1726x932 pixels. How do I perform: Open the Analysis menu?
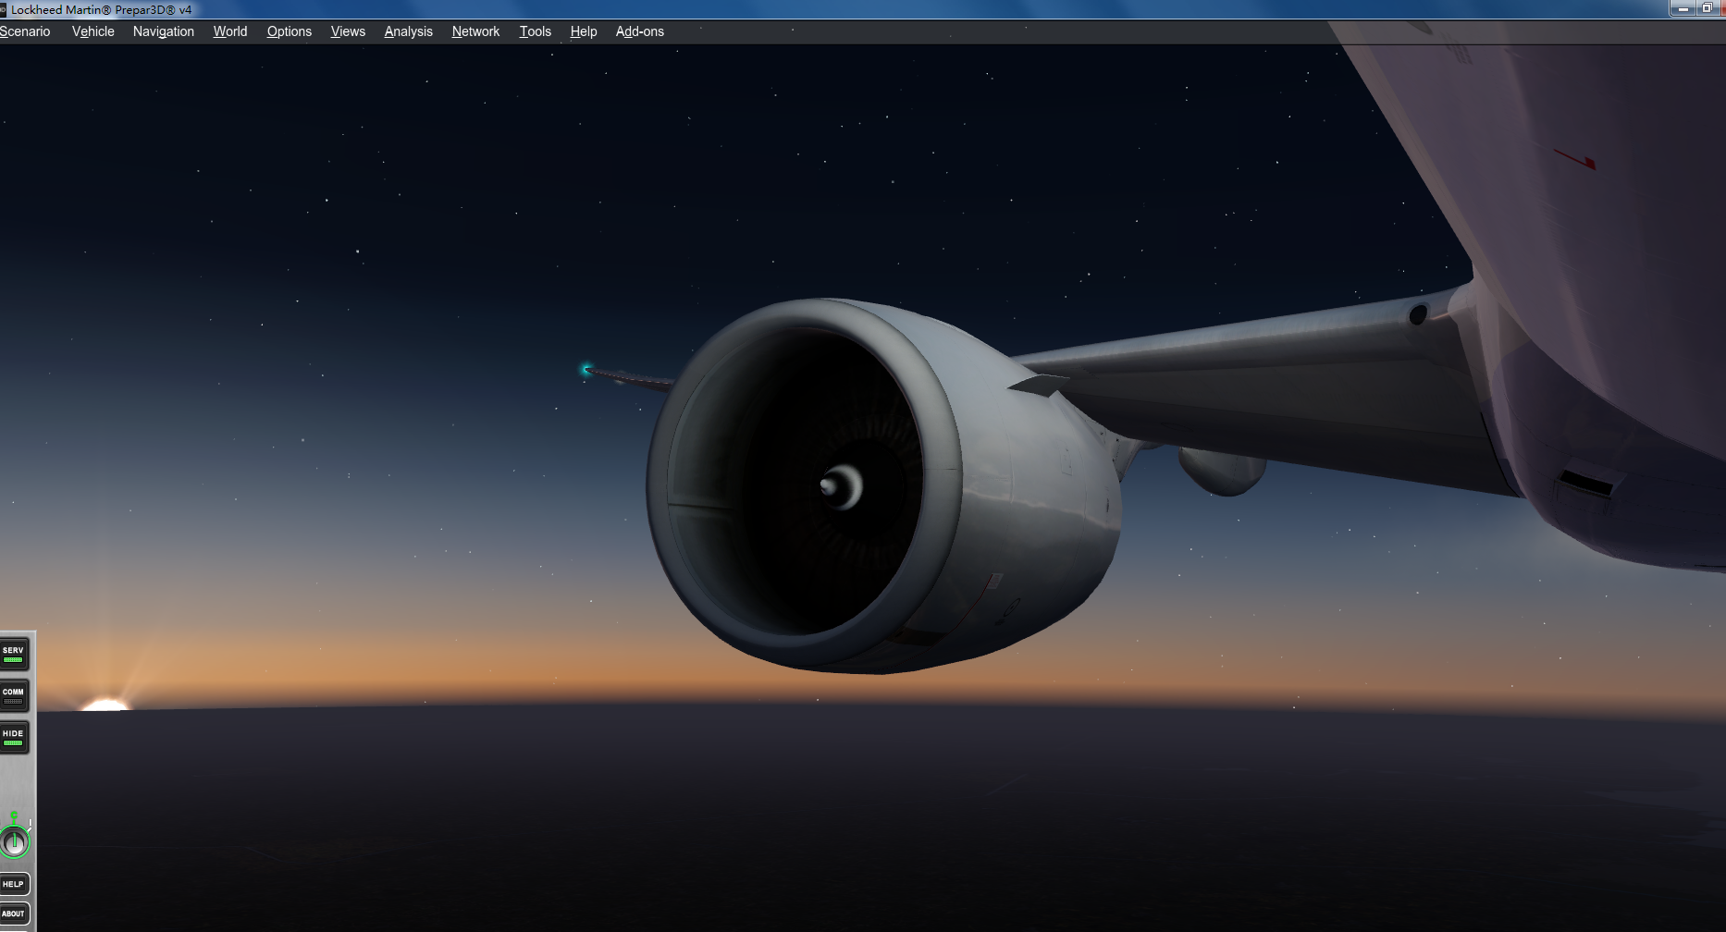[408, 31]
